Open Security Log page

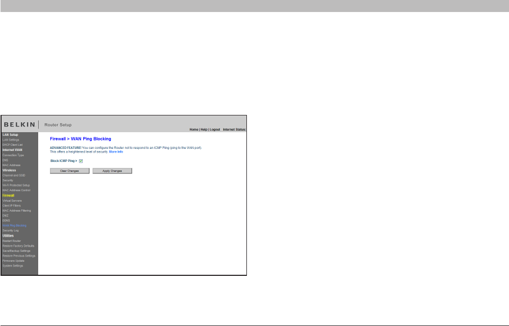click(x=10, y=230)
